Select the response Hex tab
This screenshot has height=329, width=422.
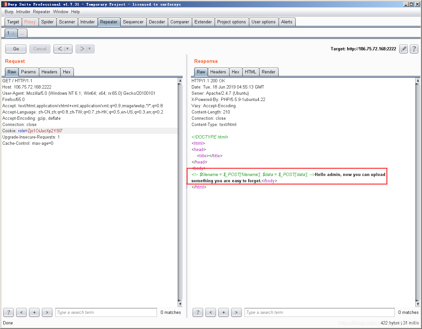click(235, 72)
